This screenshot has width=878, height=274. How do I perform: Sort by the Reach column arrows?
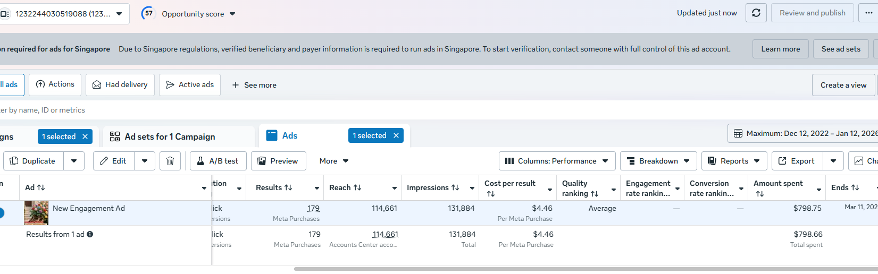[357, 187]
